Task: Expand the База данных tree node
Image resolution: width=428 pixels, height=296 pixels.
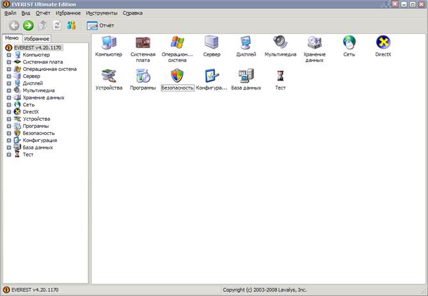Action: click(x=9, y=147)
